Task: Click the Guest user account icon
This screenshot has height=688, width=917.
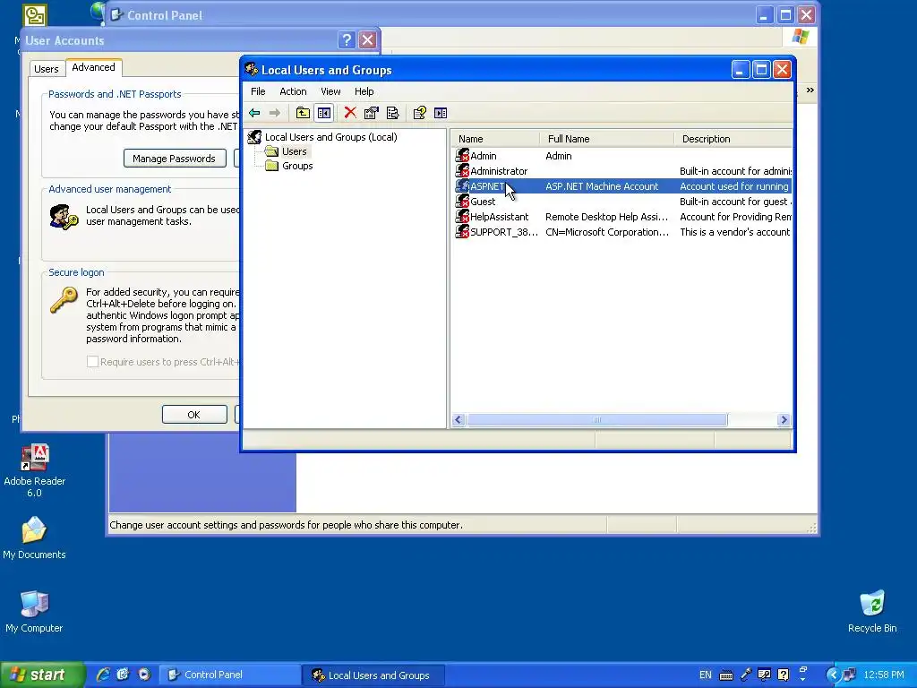Action: 462,202
